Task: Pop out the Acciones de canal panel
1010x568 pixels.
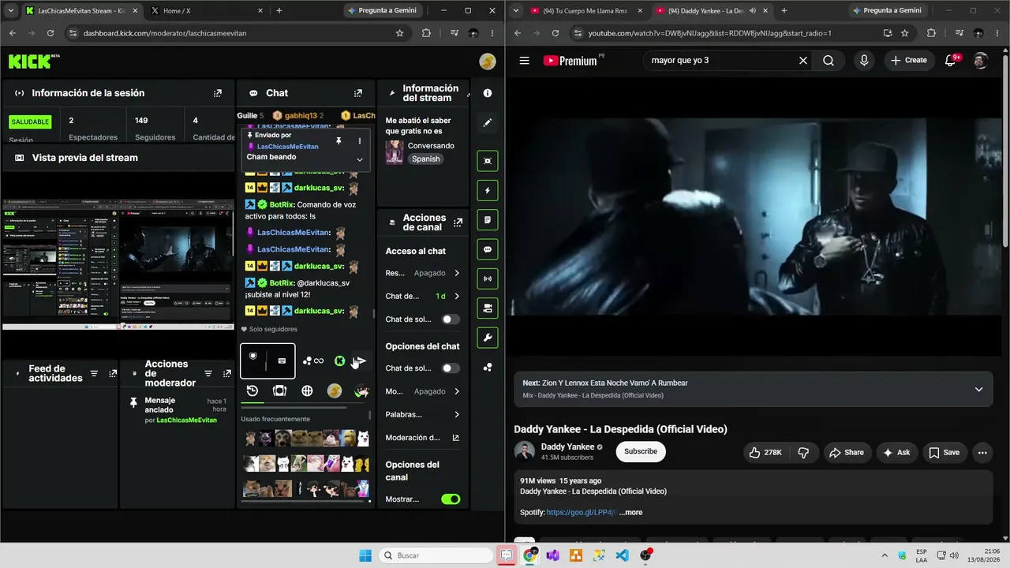Action: pos(458,222)
